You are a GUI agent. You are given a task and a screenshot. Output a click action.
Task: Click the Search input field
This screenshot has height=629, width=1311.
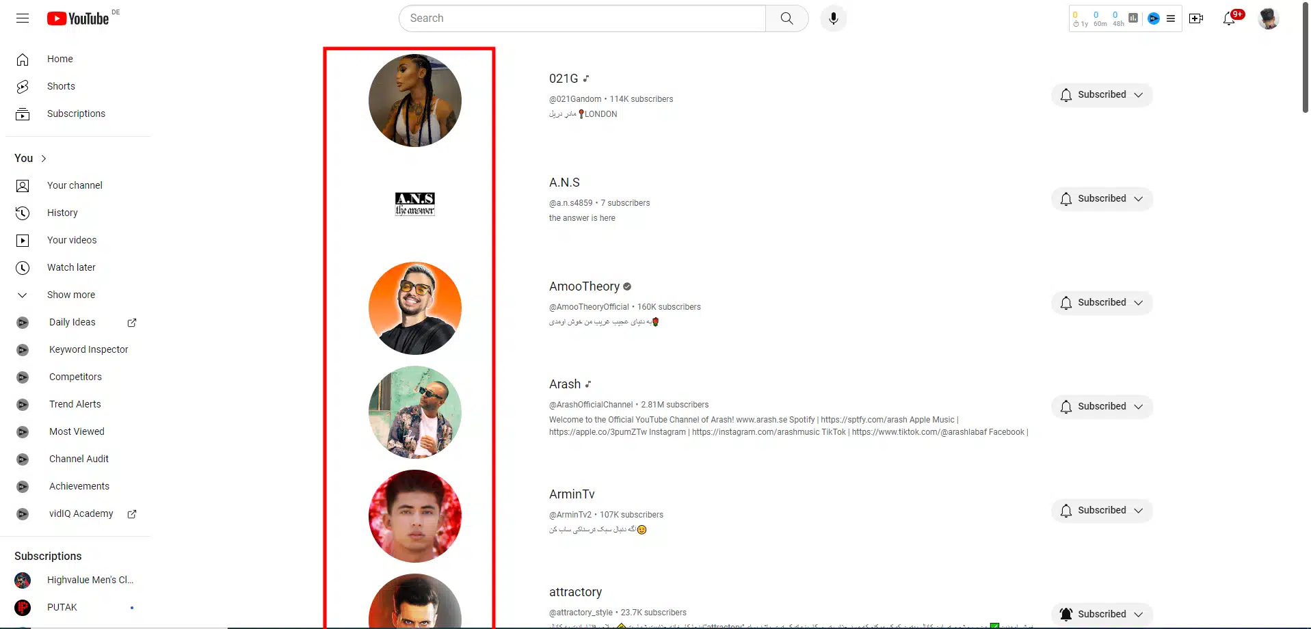tap(581, 18)
